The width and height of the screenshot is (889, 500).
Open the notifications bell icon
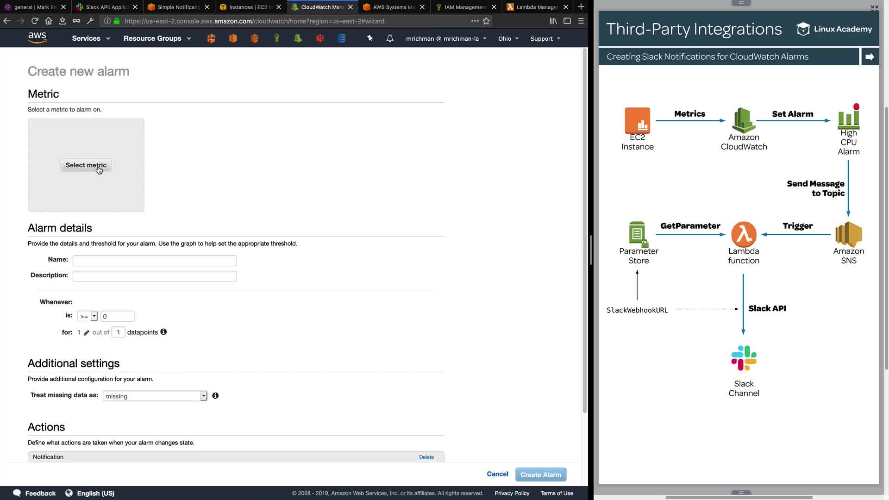tap(390, 38)
